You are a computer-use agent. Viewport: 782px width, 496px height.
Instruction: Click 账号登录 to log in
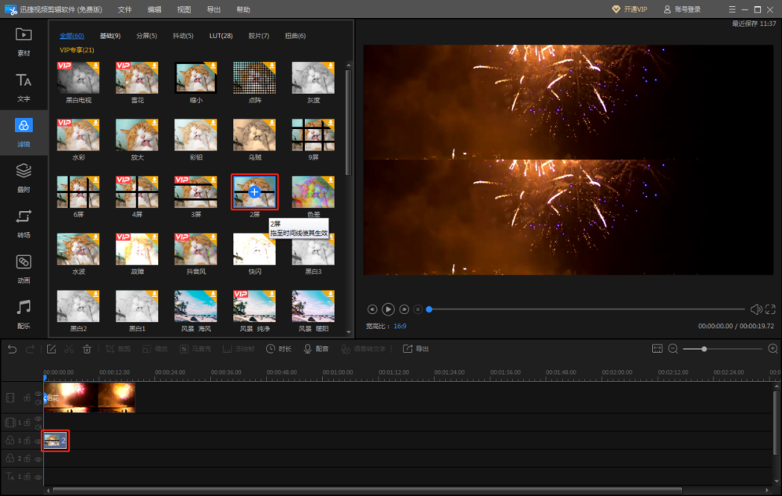point(682,9)
